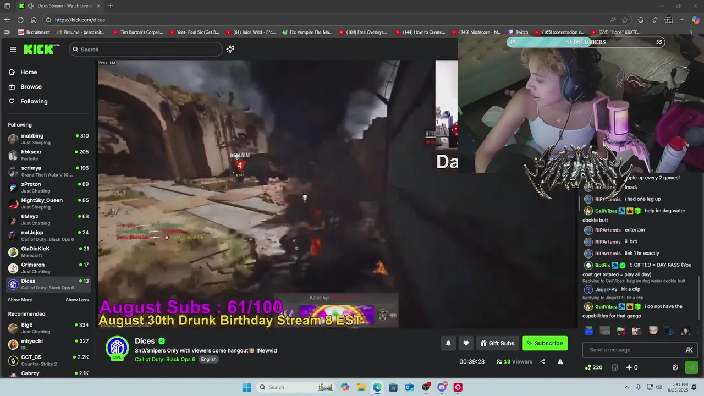Click the sparkle icon beside the search box

point(230,49)
